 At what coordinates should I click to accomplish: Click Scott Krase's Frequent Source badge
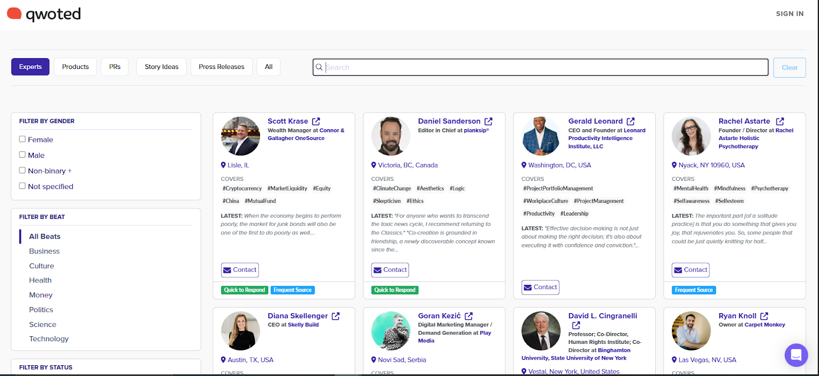point(292,290)
